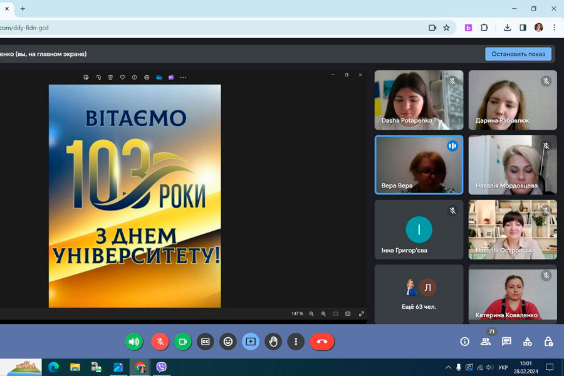The width and height of the screenshot is (564, 376).
Task: Turn off the camera button
Action: click(183, 342)
